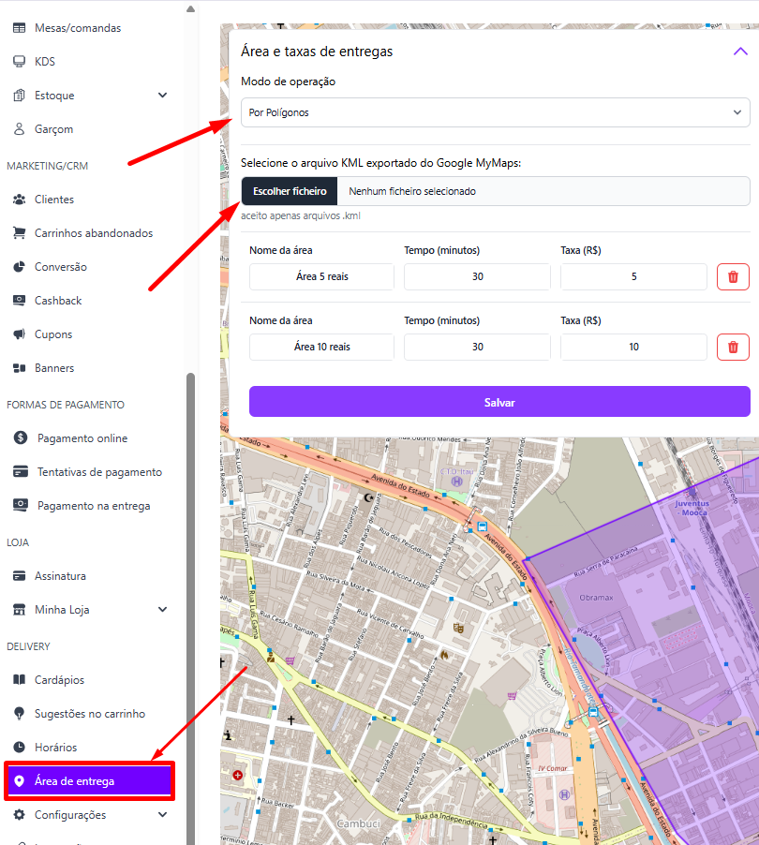The image size is (759, 845).
Task: Click the Taxa field showing 10
Action: (x=633, y=347)
